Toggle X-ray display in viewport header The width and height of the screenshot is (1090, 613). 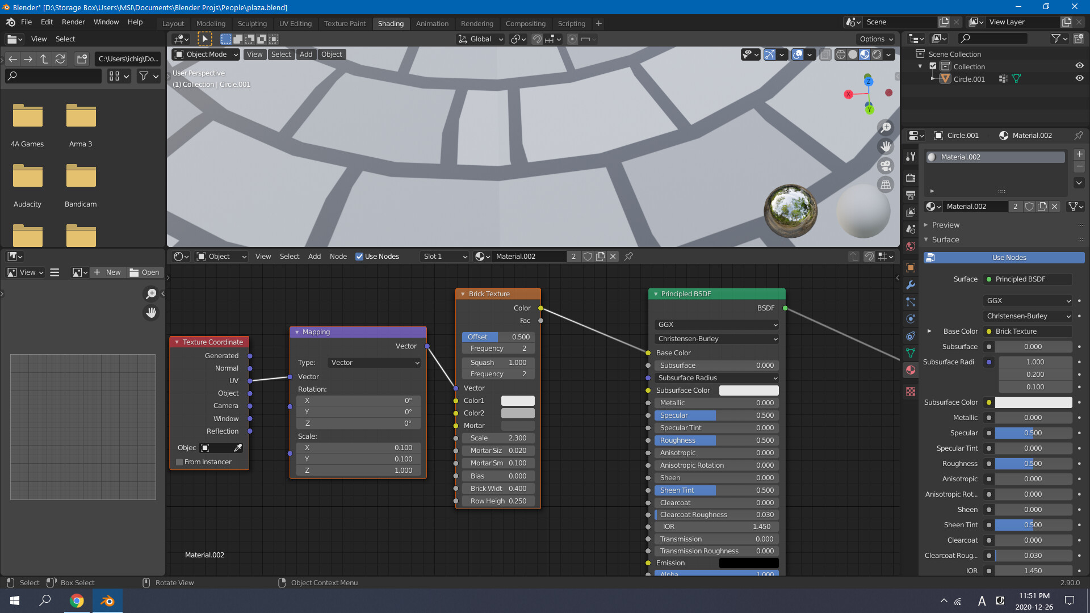(825, 54)
